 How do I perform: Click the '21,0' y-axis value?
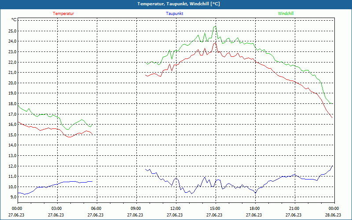click(12, 73)
